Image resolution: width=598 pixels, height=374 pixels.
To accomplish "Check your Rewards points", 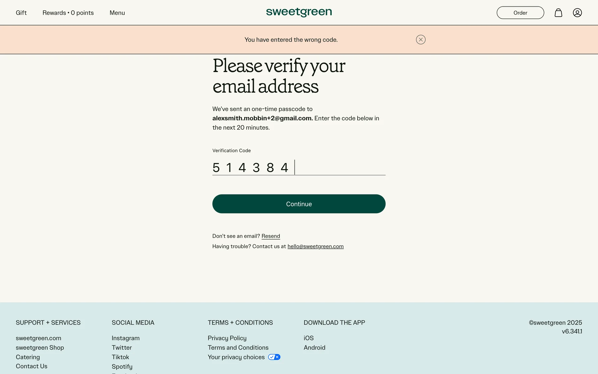I will [x=68, y=13].
